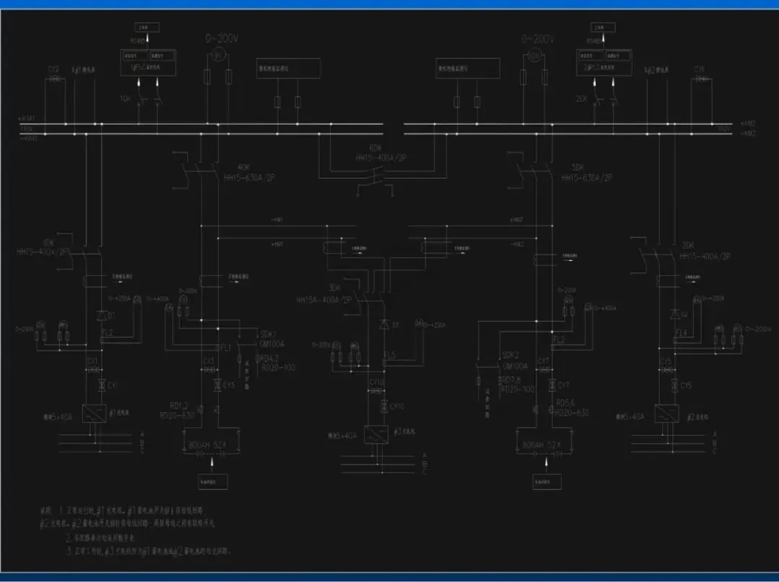
Task: Select the 5DK switch label
Action: pos(578,168)
